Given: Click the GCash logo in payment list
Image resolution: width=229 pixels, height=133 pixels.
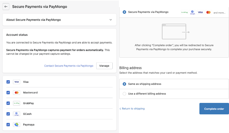Looking at the screenshot, I should 16,114.
